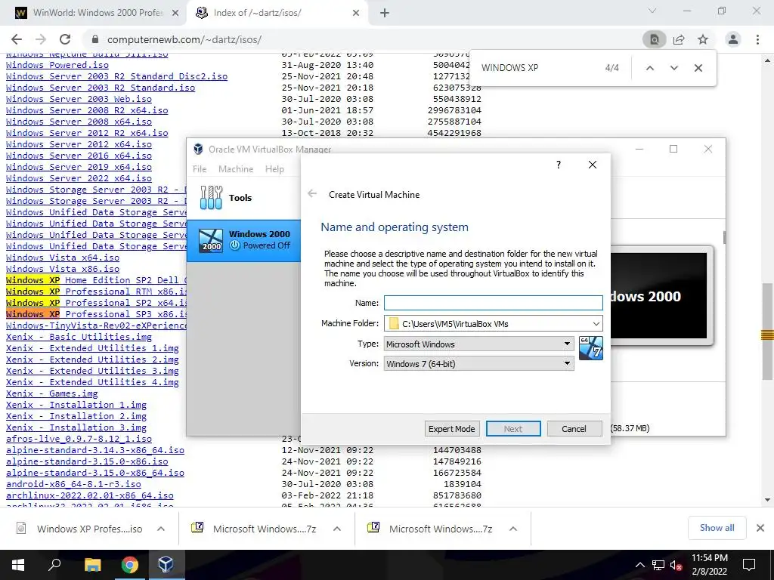
Task: Open Windows Powered.iso link
Action: point(57,65)
